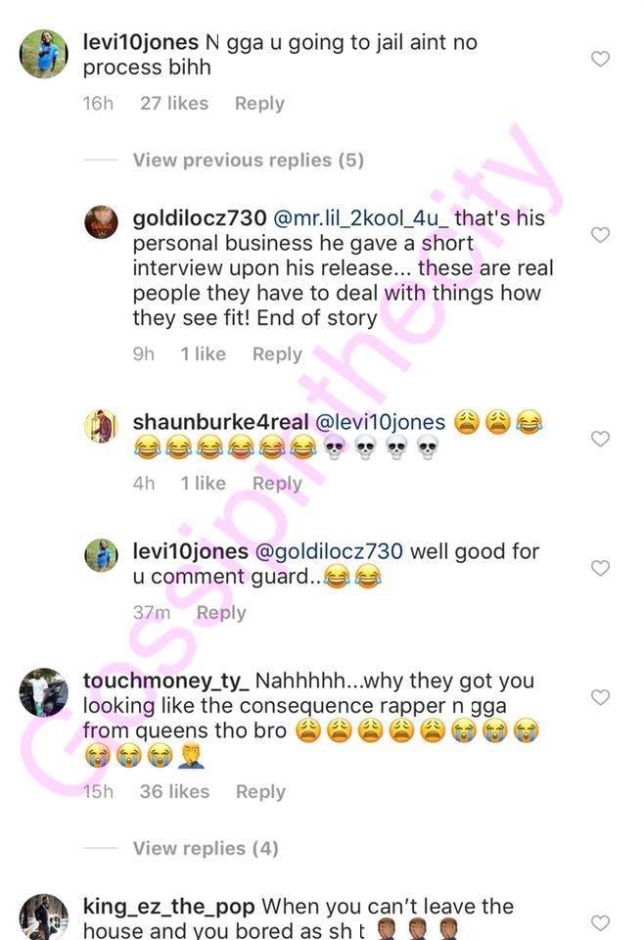This screenshot has height=940, width=644.
Task: Like touchmoney_ty_'s comment heart icon
Action: [x=600, y=696]
